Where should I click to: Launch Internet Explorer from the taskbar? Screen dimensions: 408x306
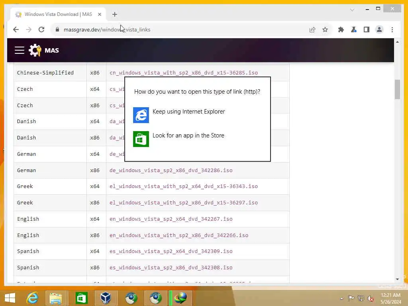click(x=33, y=298)
